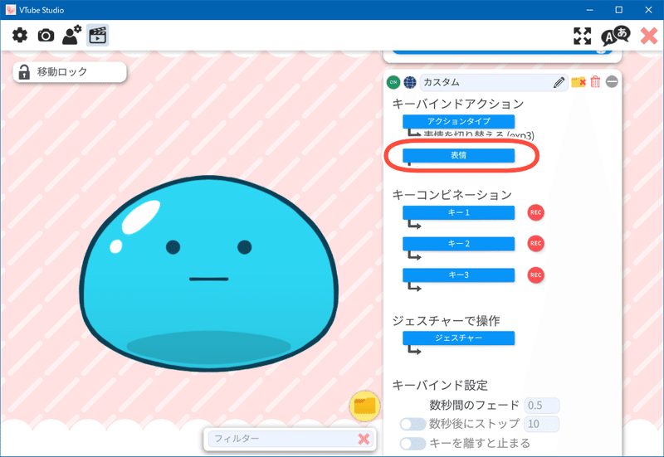The height and width of the screenshot is (457, 664).
Task: Record key with REC next to キー2
Action: (x=535, y=244)
